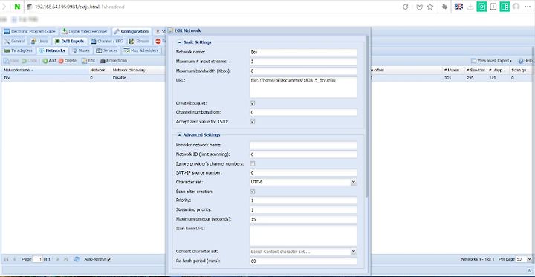This screenshot has width=535, height=277.
Task: Click the green screen capture icon
Action: [481, 7]
